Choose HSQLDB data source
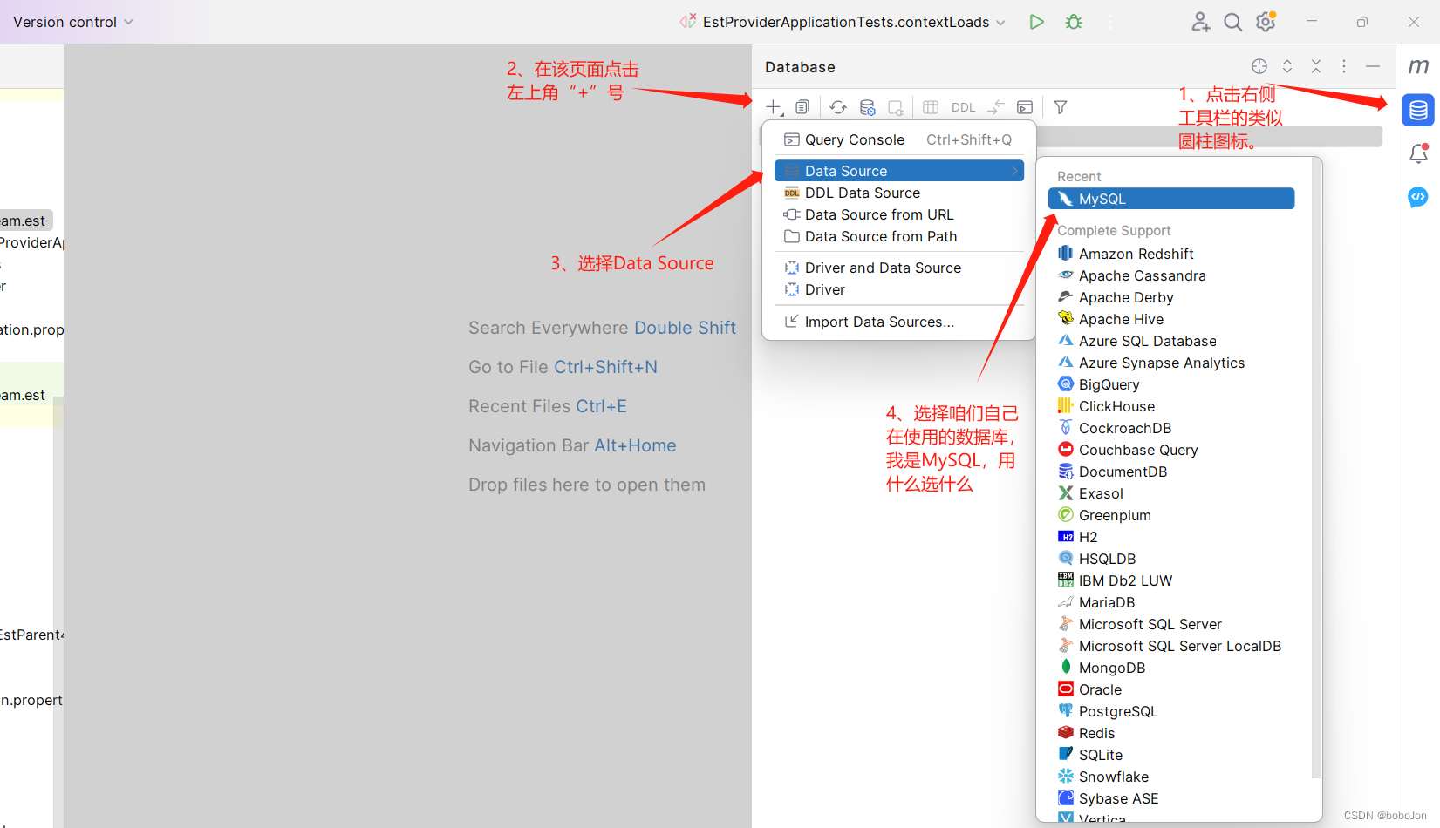This screenshot has width=1440, height=828. (x=1171, y=559)
